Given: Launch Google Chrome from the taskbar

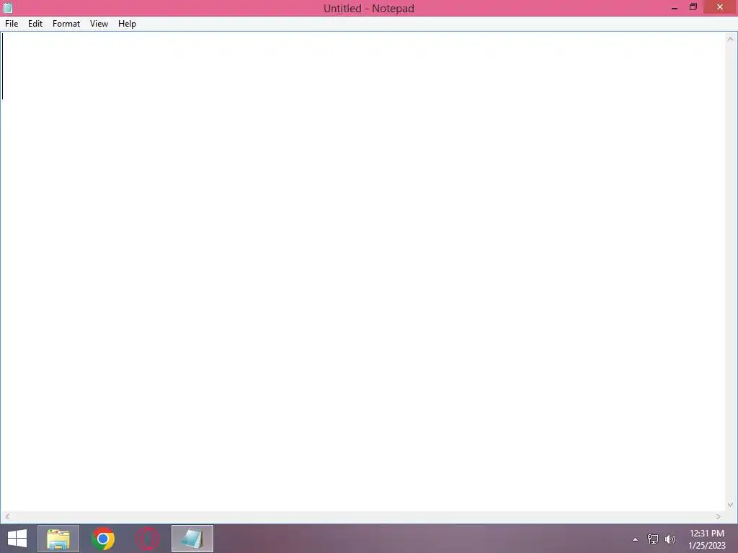Looking at the screenshot, I should click(103, 539).
